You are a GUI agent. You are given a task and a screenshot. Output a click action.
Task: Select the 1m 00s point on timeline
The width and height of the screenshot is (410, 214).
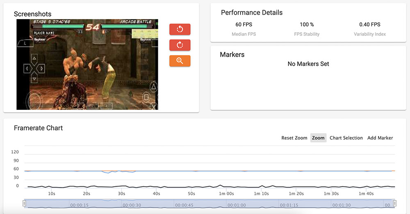pos(226,194)
